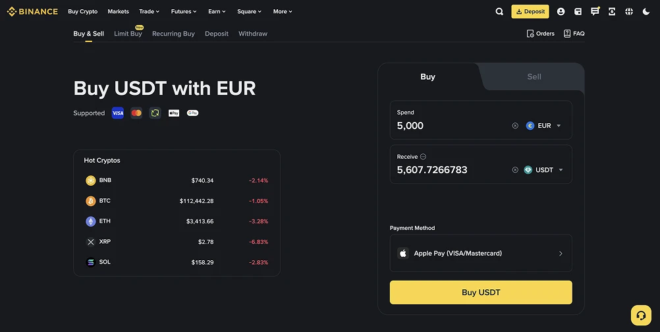Open the wallet icon in header
The width and height of the screenshot is (660, 332).
tap(578, 11)
